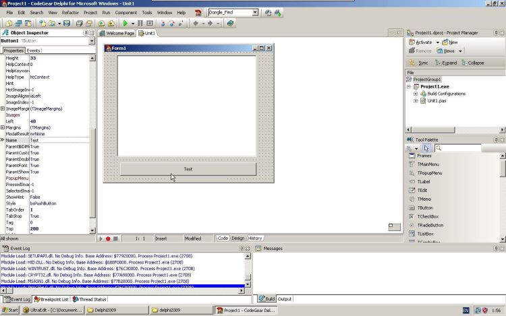
Task: Click the Forward navigation arrow in toolbar
Action: coord(210,23)
